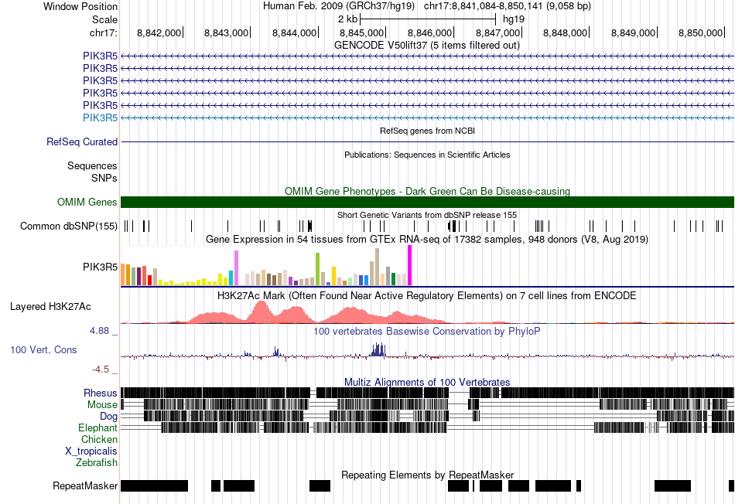Click the Elephant alignment row label

97,427
